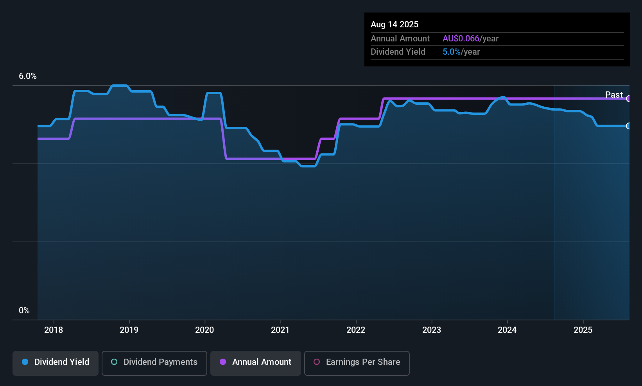Screen dimensions: 642x386
Task: Click the Past label on chart
Action: pos(614,95)
